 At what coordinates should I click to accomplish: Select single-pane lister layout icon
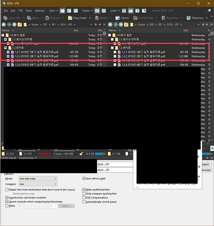pyautogui.click(x=124, y=11)
